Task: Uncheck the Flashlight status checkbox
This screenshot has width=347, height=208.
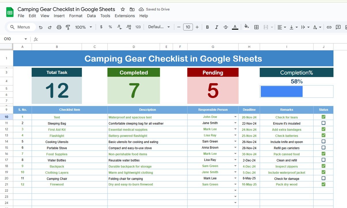Action: 323,135
